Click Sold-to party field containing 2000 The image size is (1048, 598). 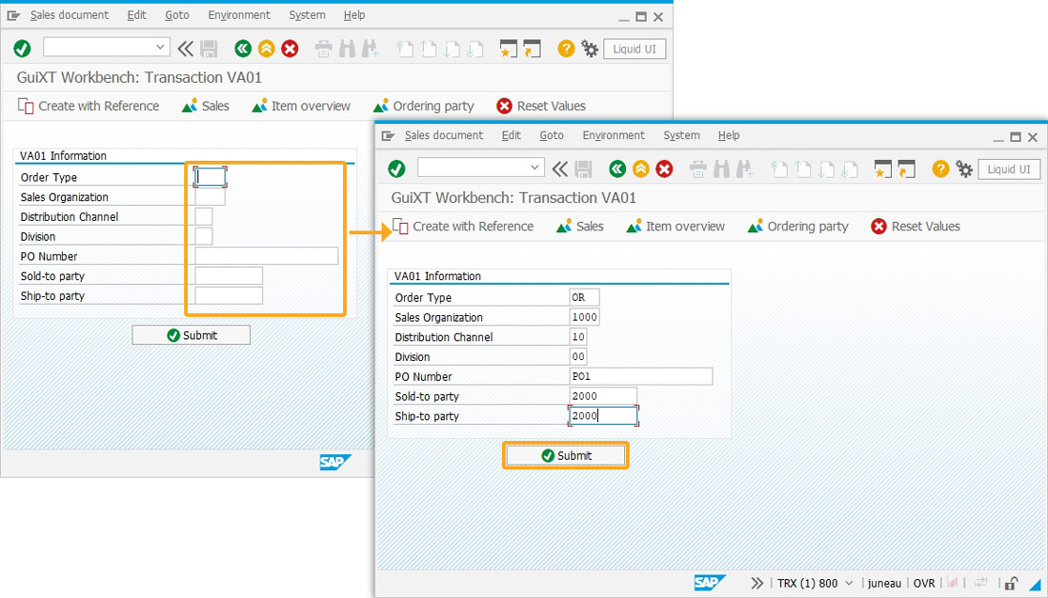tap(603, 396)
